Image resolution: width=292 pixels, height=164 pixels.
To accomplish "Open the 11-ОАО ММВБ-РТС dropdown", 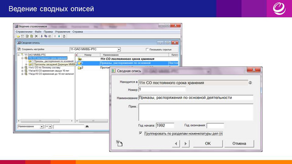I will coord(119,50).
